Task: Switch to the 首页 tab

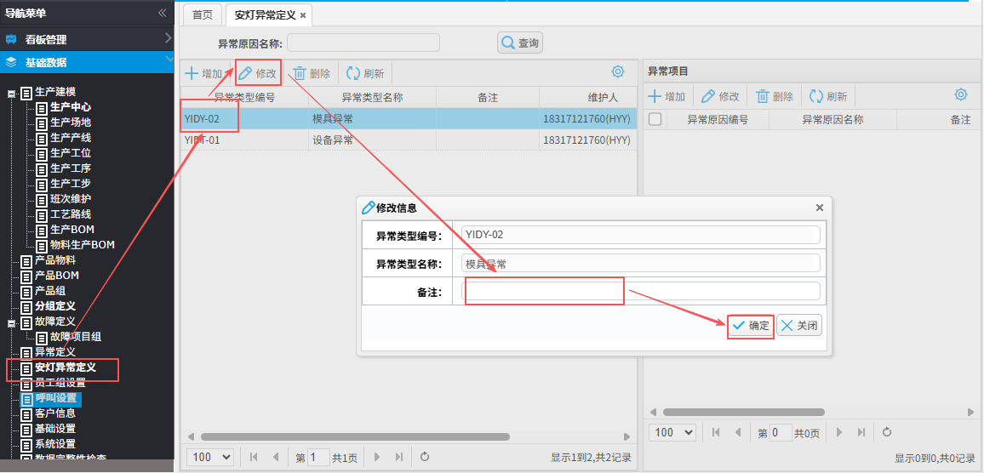Action: [x=203, y=15]
